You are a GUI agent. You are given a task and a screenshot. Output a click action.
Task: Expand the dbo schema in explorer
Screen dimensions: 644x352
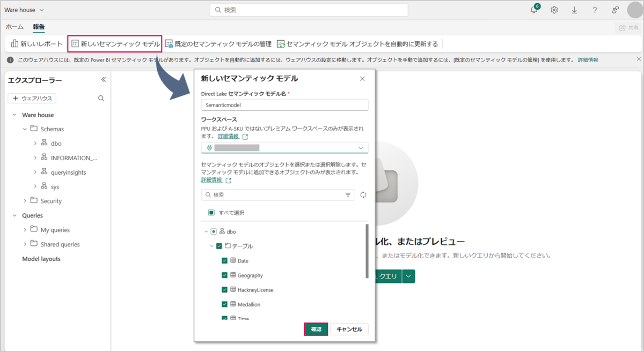coord(35,144)
